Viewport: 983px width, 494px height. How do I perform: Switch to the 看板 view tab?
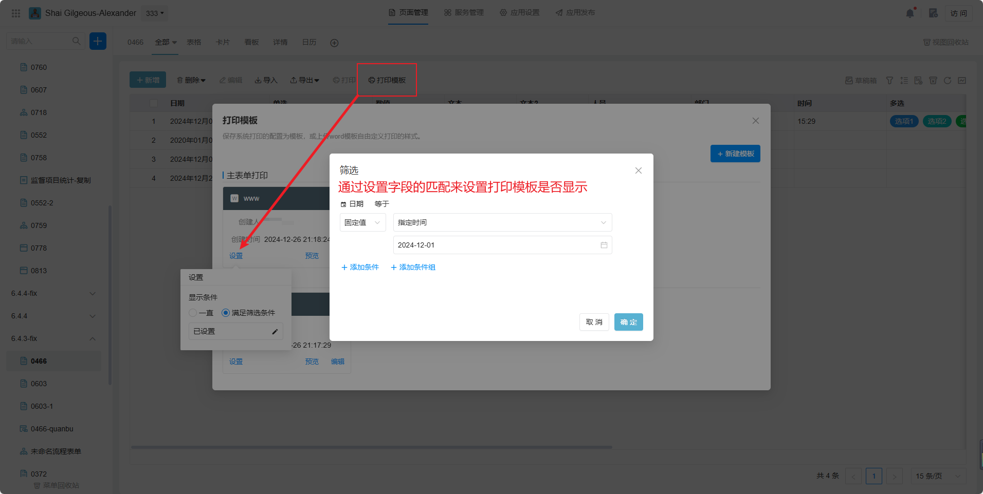tap(251, 42)
